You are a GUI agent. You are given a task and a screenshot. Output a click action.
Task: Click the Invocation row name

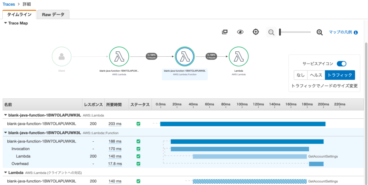(21, 149)
